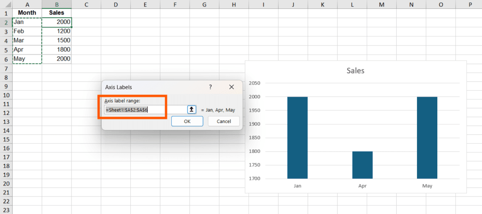Click the collapse dialog range selector icon

(192, 109)
